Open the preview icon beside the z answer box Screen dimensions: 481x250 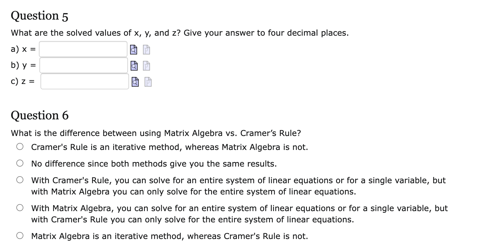[135, 83]
